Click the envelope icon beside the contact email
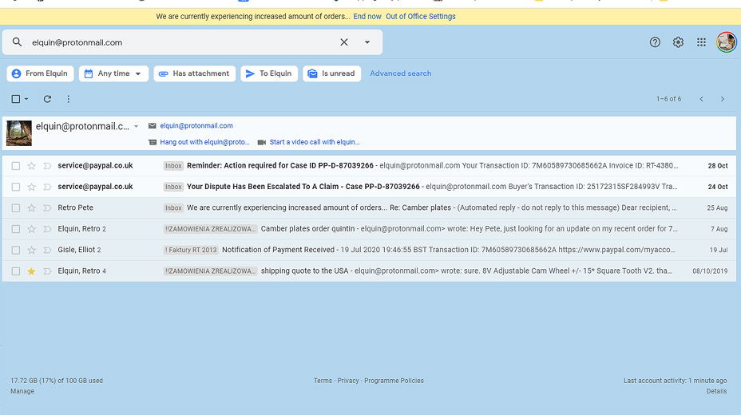This screenshot has height=415, width=741. tap(153, 126)
